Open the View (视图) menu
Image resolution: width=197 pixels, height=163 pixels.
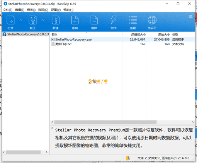[x=56, y=10]
